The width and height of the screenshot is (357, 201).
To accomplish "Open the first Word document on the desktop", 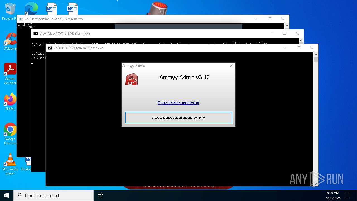I will pos(51,8).
